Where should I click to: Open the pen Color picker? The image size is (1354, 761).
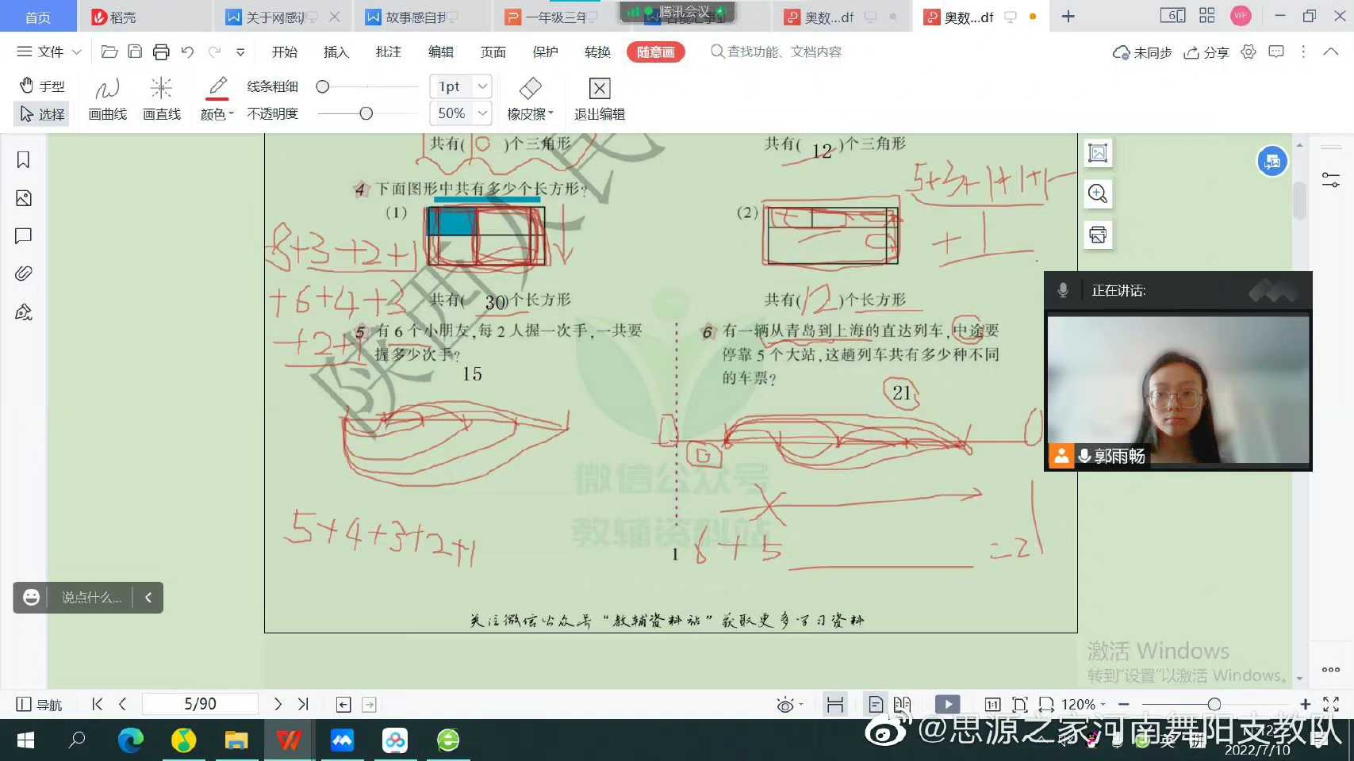coord(217,99)
